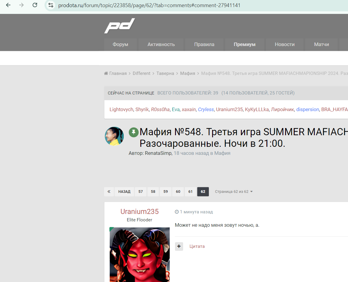Open the Форум menu item
The image size is (348, 282).
click(120, 44)
